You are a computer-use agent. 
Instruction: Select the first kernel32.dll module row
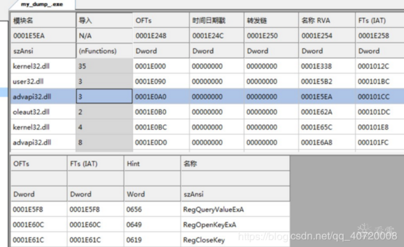click(207, 66)
